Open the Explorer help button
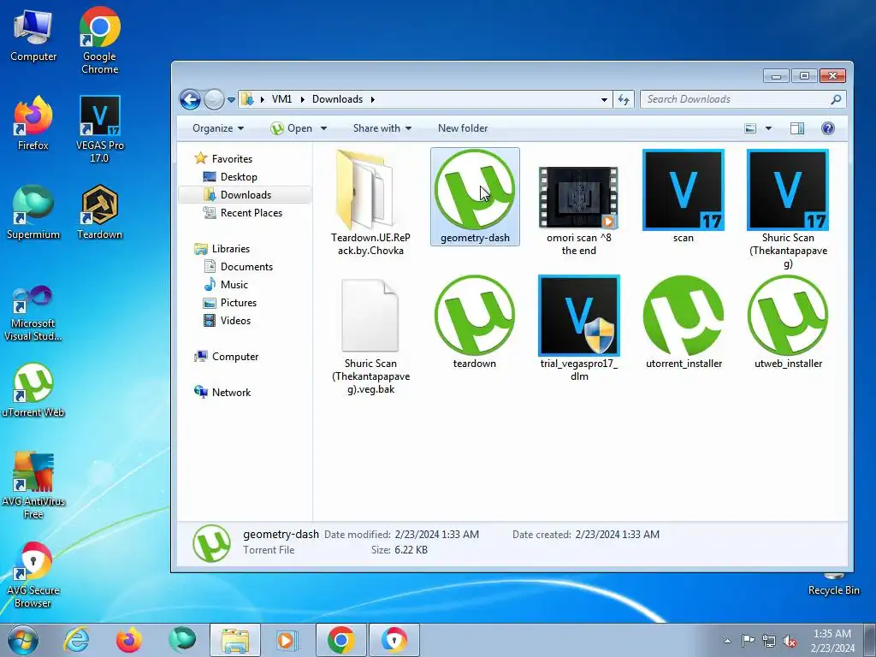The height and width of the screenshot is (657, 876). coord(828,128)
